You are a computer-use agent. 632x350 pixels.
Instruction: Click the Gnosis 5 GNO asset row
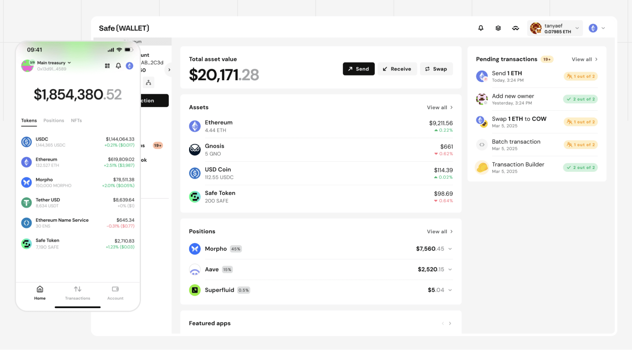click(321, 150)
